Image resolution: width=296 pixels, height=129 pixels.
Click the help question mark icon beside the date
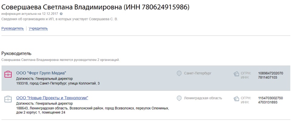61,14
